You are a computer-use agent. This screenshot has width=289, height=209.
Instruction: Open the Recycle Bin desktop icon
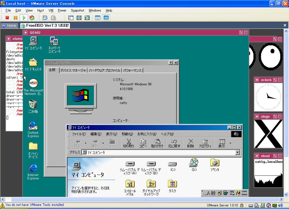click(x=33, y=106)
